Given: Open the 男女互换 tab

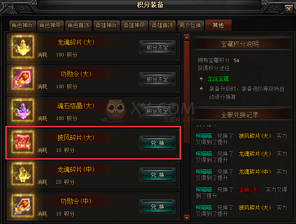Looking at the screenshot, I should [x=190, y=26].
